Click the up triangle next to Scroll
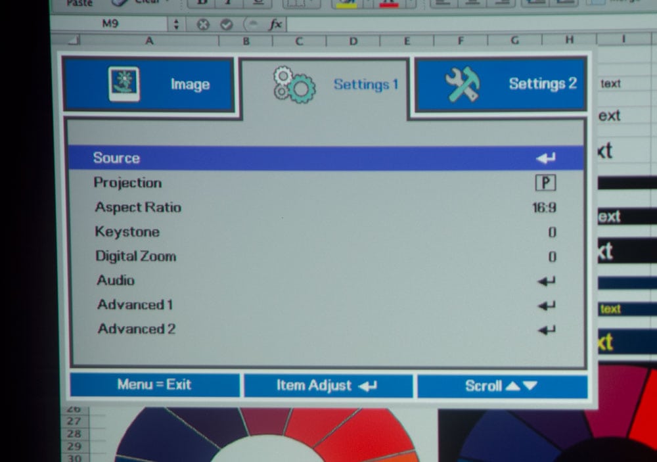Image resolution: width=657 pixels, height=462 pixels. click(512, 386)
